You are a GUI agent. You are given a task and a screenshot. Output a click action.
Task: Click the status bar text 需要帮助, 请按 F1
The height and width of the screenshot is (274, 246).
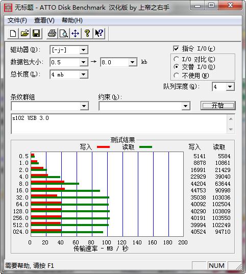tap(30, 266)
